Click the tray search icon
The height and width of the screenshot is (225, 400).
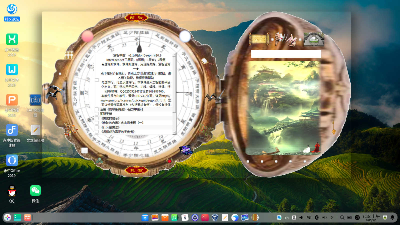click(342, 217)
